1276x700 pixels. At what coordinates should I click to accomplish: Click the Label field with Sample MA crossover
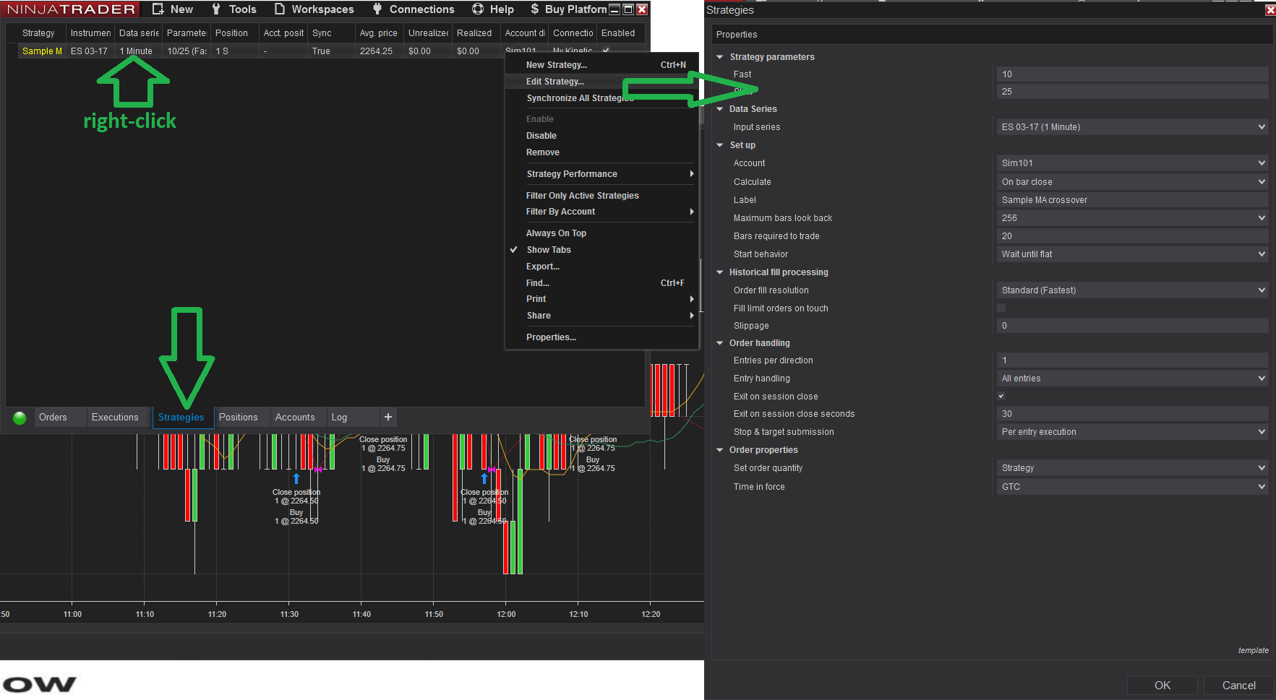[x=1132, y=200]
